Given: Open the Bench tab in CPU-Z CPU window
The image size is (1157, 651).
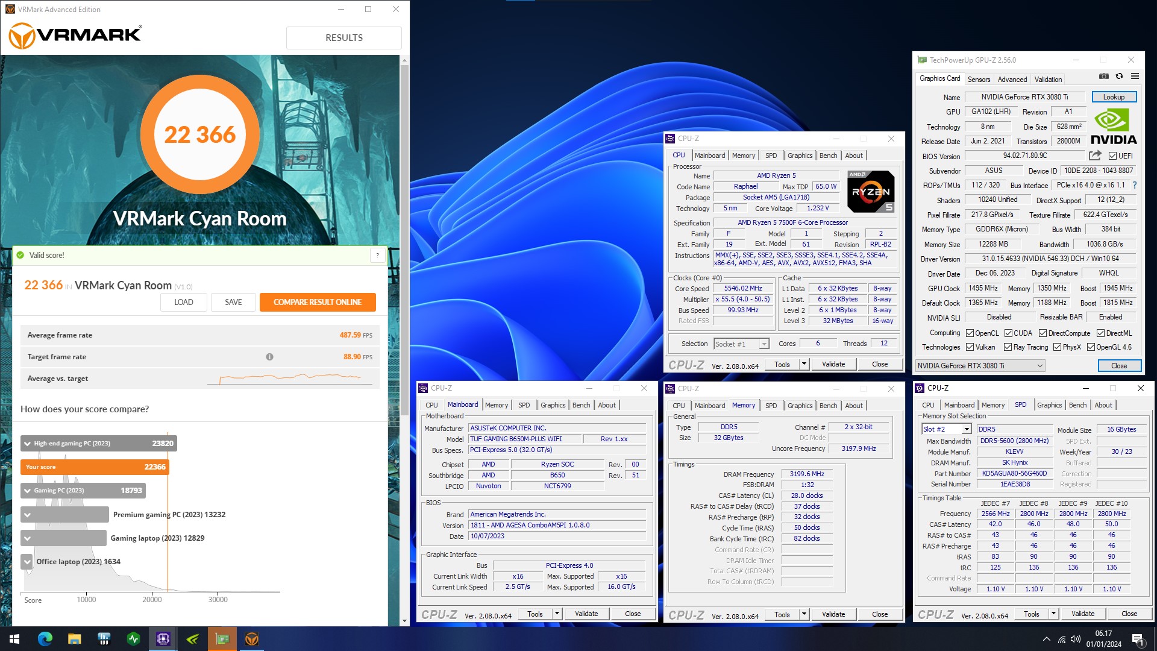Looking at the screenshot, I should tap(828, 156).
